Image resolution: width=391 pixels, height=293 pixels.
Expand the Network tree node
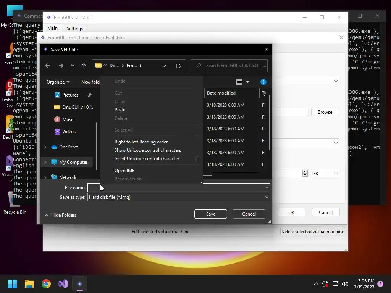pos(45,177)
